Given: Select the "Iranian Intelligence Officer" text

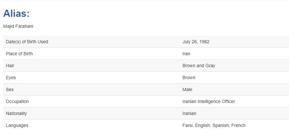Looking at the screenshot, I should (209, 101).
